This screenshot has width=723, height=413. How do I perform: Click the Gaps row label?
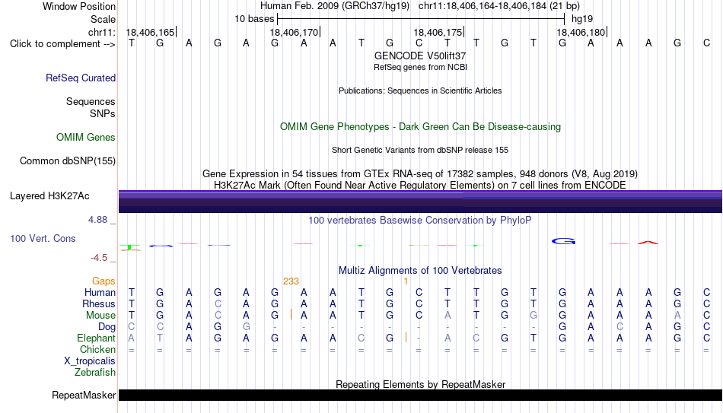click(x=104, y=281)
